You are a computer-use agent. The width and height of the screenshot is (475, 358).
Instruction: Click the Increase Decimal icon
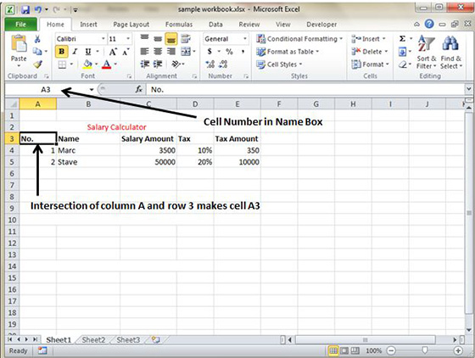pos(210,64)
